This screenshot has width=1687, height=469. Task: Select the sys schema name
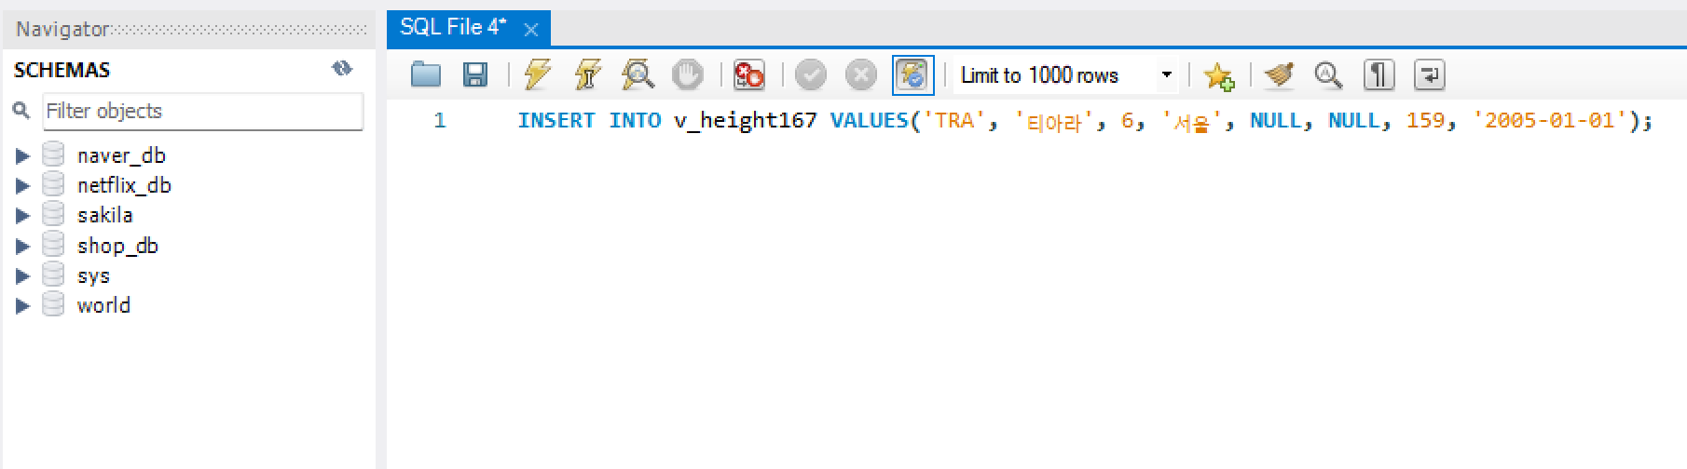coord(93,275)
